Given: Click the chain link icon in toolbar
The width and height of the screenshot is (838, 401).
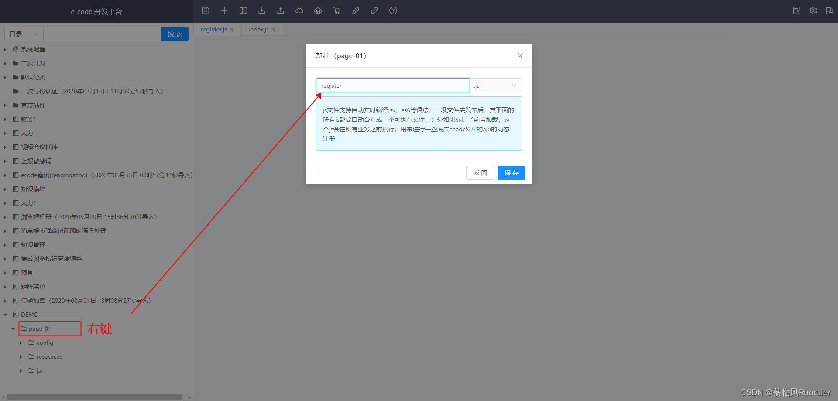Looking at the screenshot, I should pos(374,10).
